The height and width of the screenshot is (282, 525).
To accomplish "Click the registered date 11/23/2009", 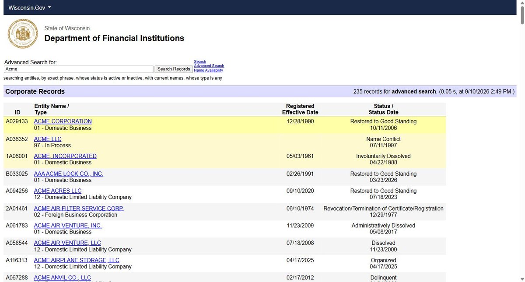I will (300, 226).
